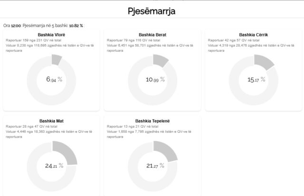Click the Bashkia Mat card title
304x196 pixels.
pos(51,121)
